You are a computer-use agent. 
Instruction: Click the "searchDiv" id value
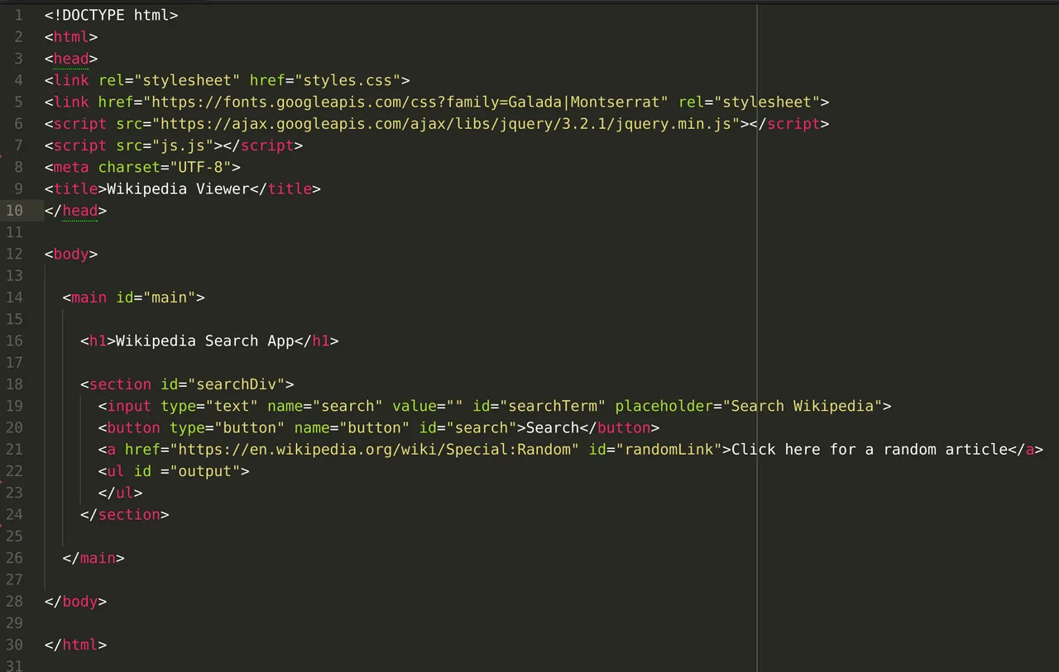coord(236,384)
